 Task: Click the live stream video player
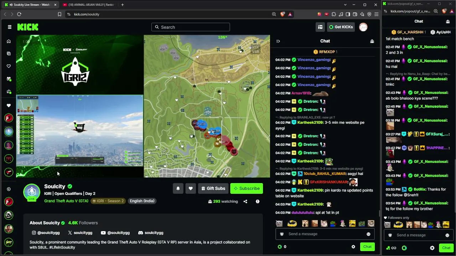click(143, 106)
